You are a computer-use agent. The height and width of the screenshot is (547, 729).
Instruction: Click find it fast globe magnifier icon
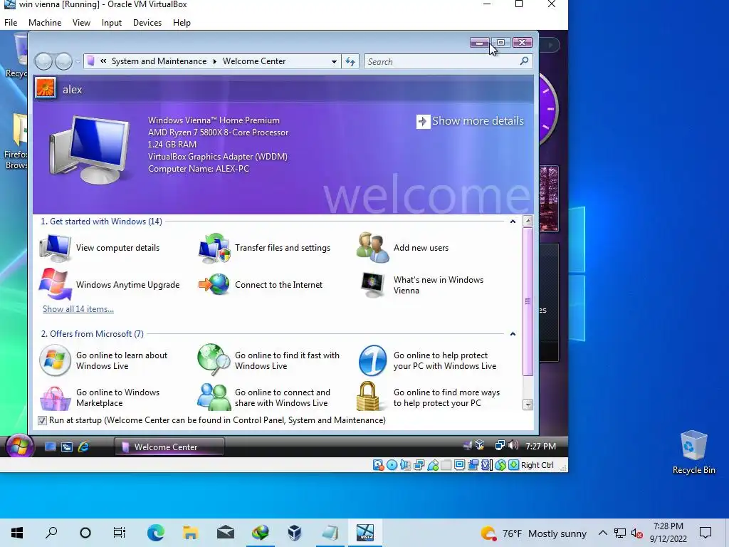214,360
